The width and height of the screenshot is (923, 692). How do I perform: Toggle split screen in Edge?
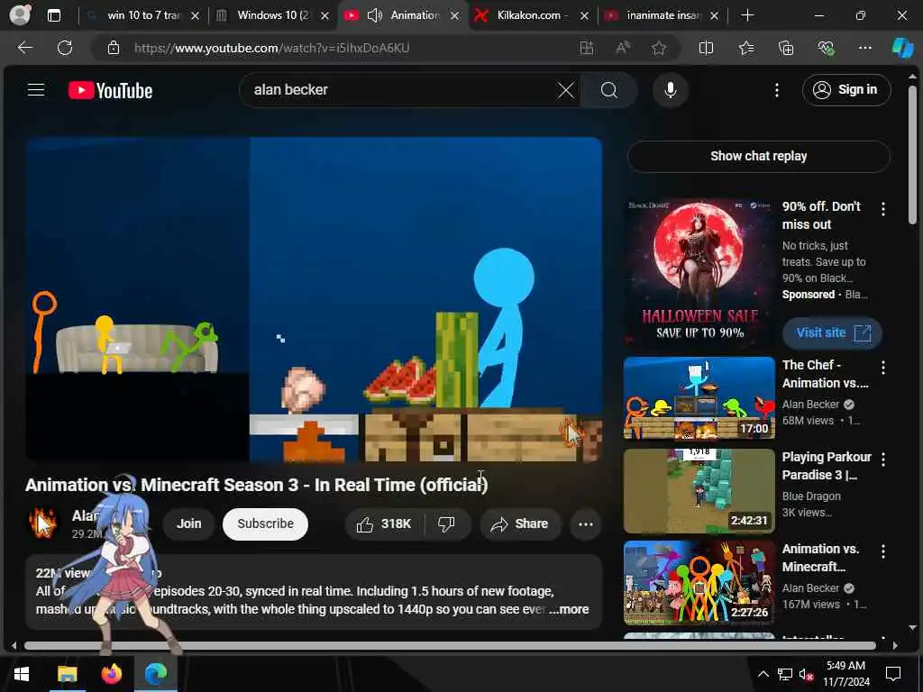coord(706,49)
